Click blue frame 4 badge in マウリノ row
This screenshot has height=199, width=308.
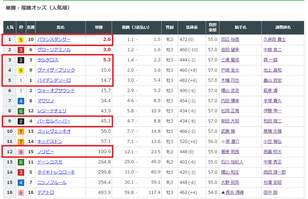coord(21,101)
